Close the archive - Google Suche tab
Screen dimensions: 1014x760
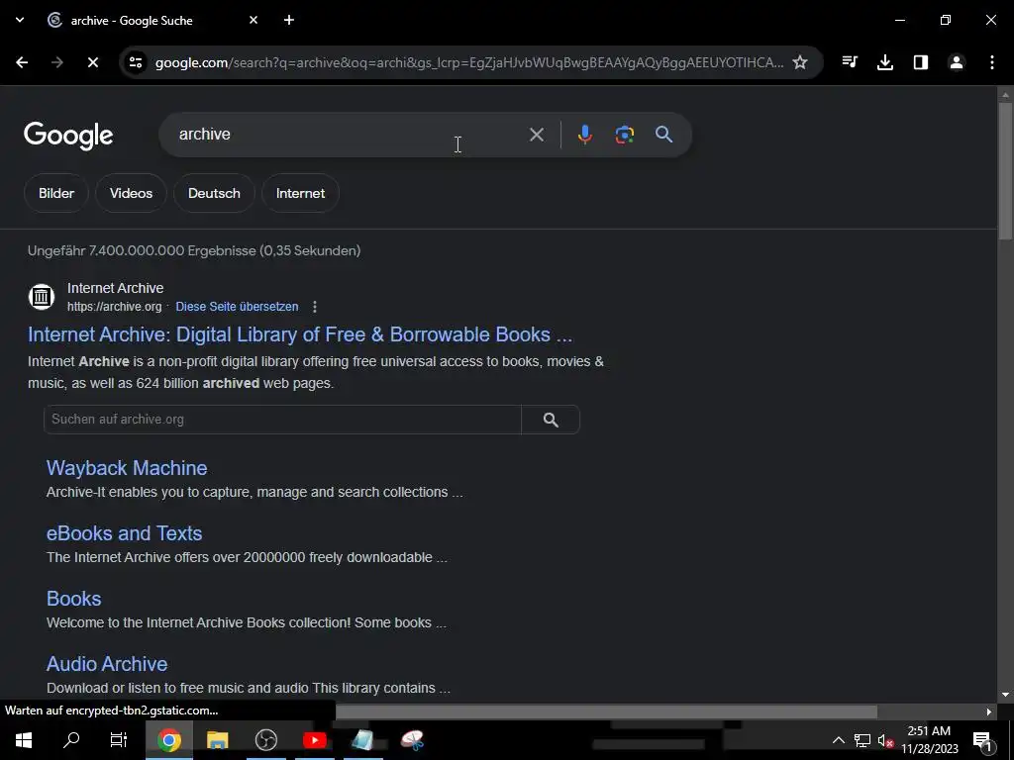pos(253,20)
